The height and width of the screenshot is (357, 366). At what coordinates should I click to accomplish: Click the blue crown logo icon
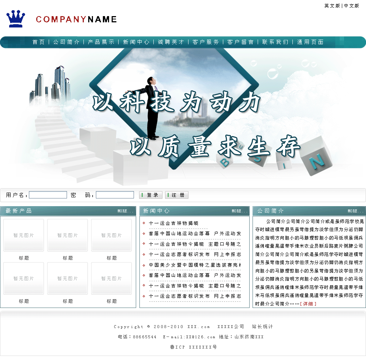16,19
